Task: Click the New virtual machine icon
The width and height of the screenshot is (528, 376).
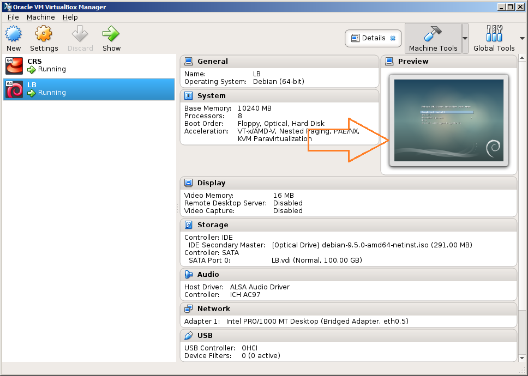Action: (x=14, y=34)
